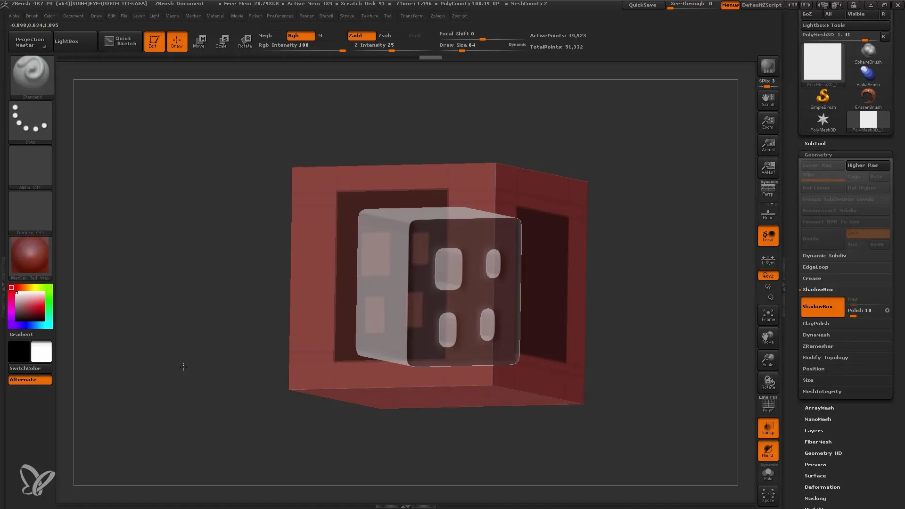Toggle Rgb painting mode
905x509 pixels.
coord(301,36)
